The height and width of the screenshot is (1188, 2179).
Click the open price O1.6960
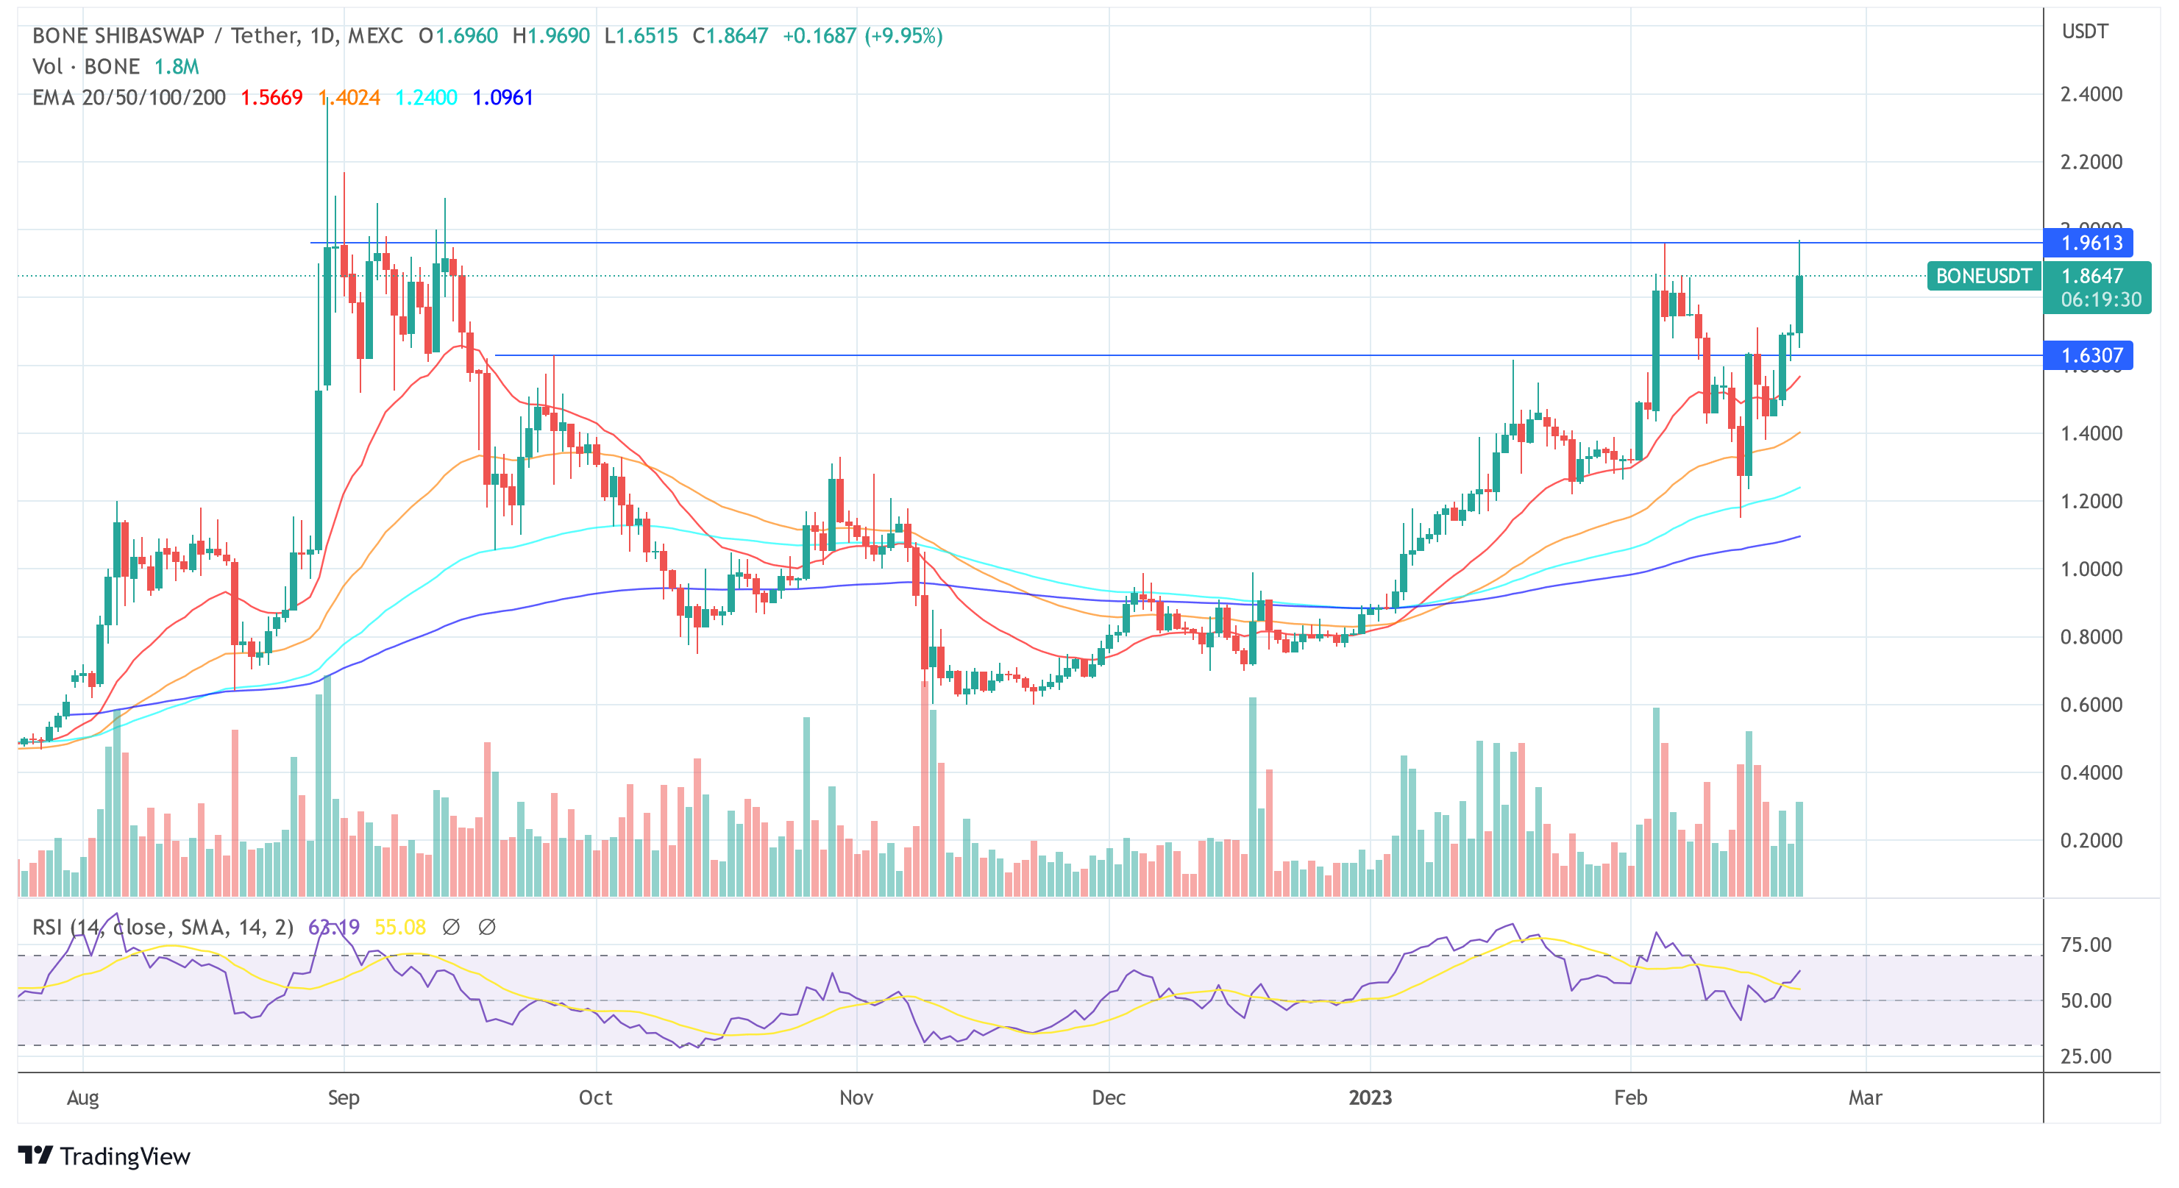point(458,35)
